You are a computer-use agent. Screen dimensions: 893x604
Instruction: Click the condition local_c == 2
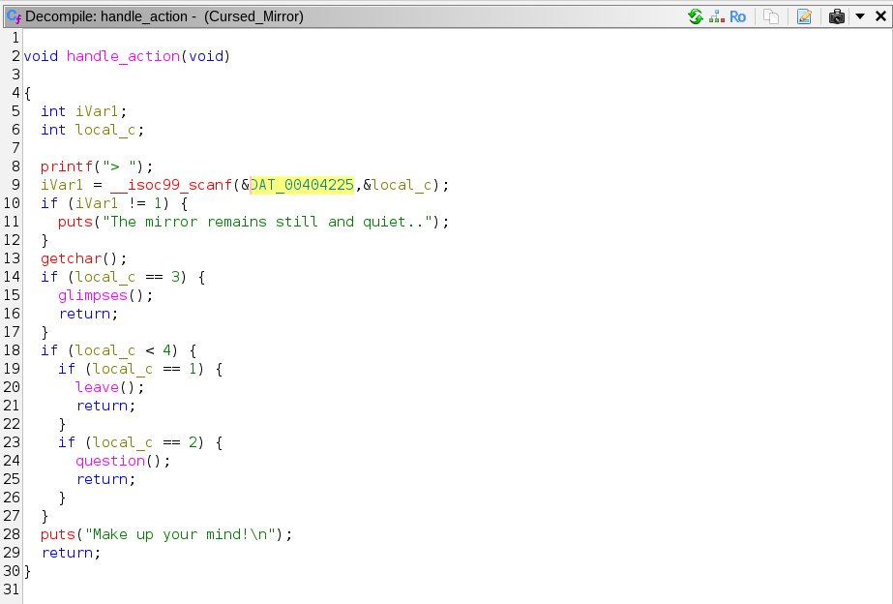click(145, 442)
